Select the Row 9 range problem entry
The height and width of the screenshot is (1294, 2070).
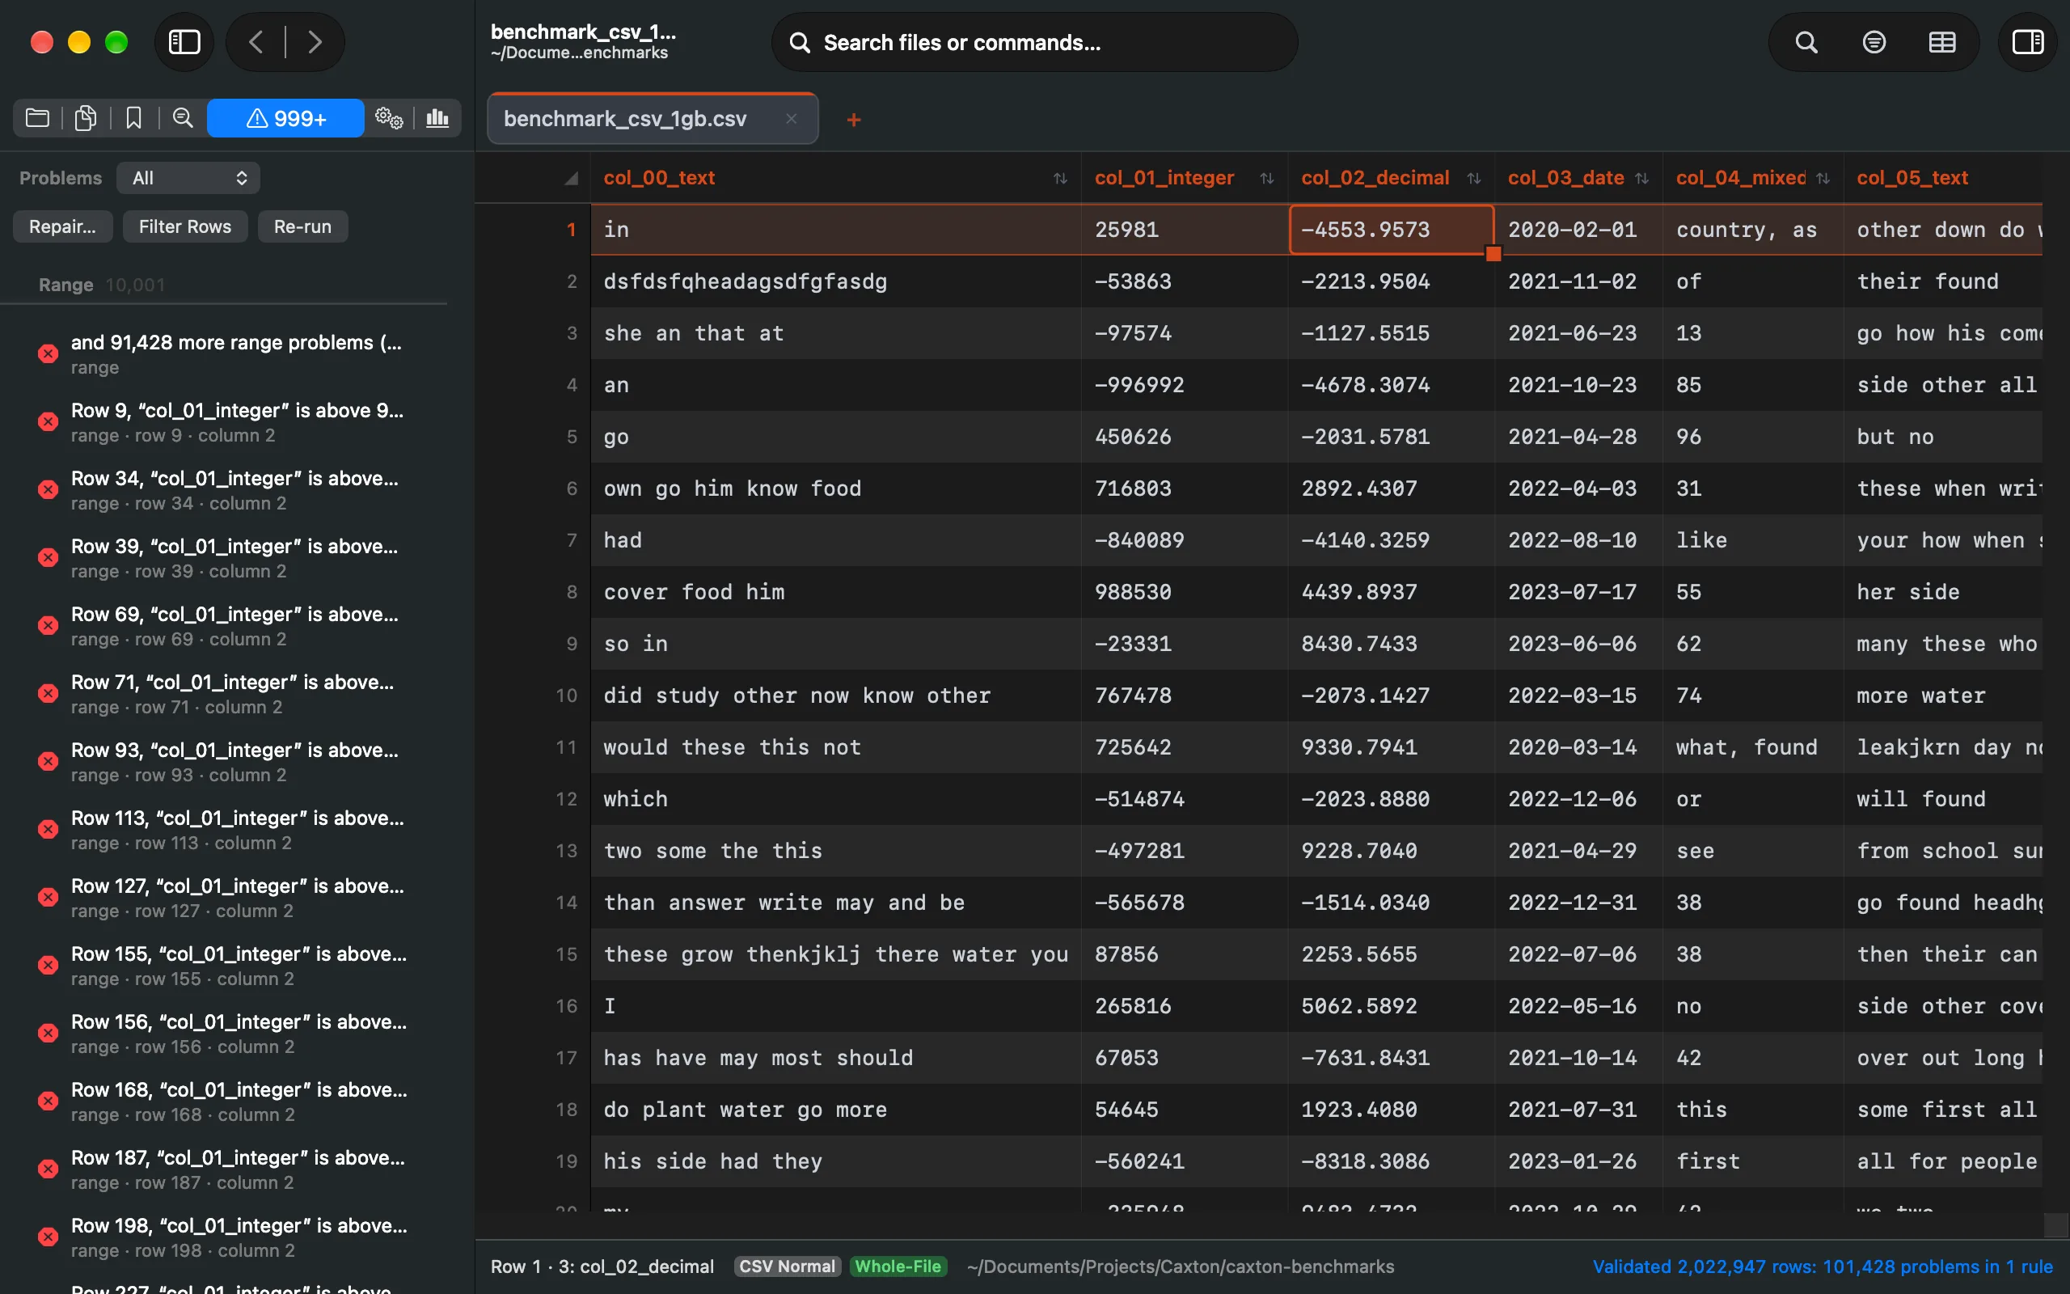click(x=224, y=422)
